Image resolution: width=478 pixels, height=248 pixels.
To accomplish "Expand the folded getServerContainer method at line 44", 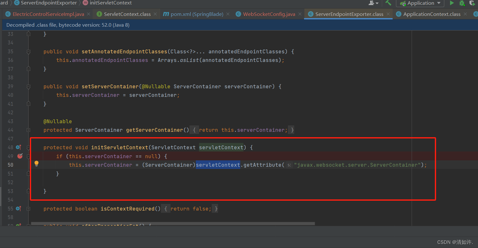I will [x=29, y=130].
